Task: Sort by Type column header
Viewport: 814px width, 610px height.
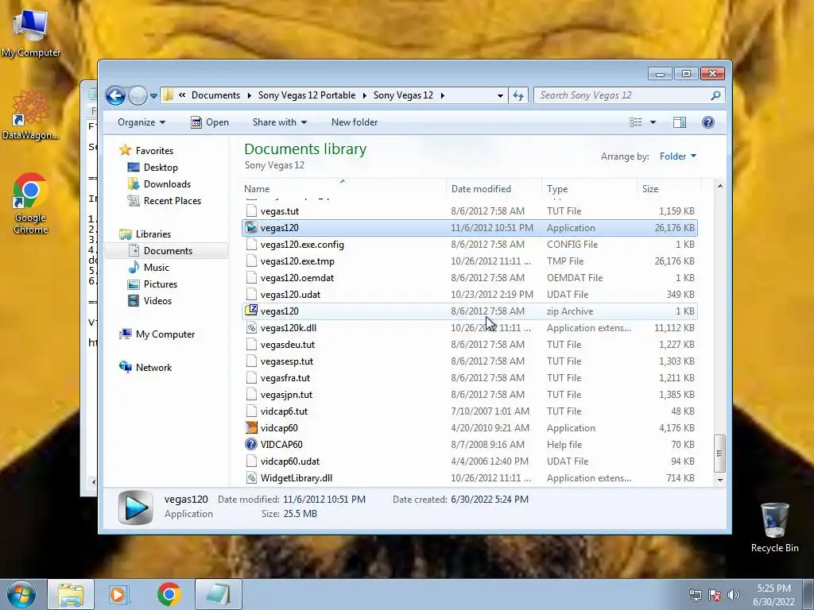Action: [x=589, y=189]
